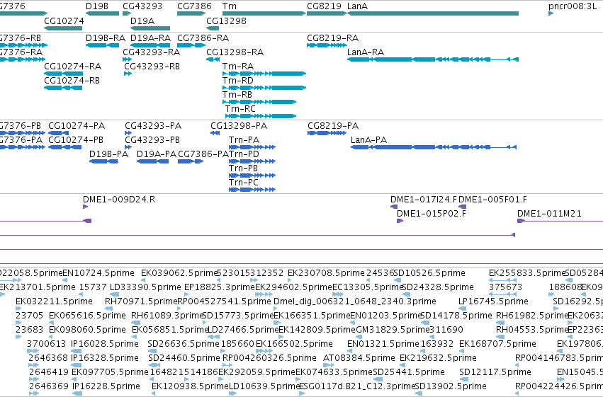Click the LanA gene label
Image resolution: width=603 pixels, height=397 pixels.
[357, 6]
